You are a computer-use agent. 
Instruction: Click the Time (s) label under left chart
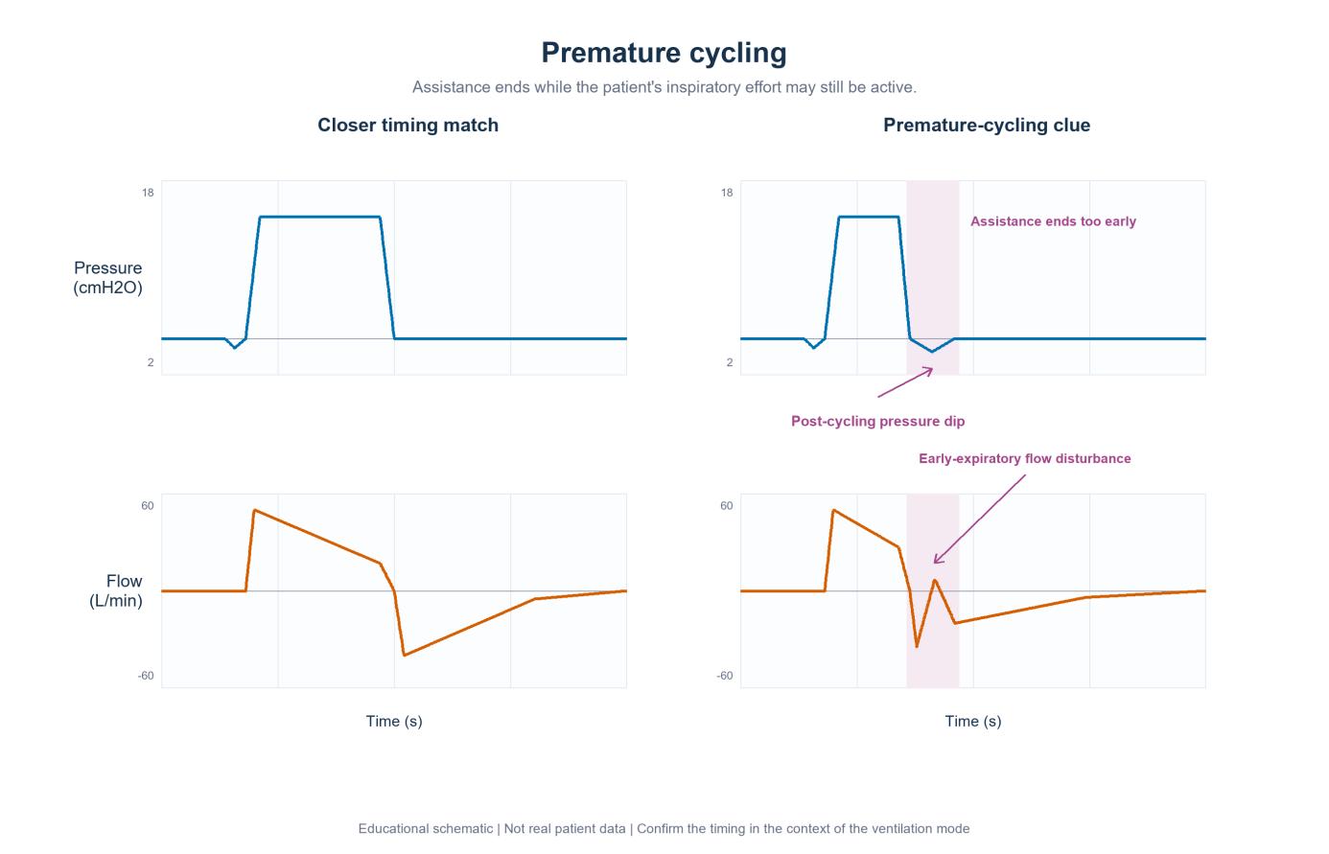click(394, 721)
